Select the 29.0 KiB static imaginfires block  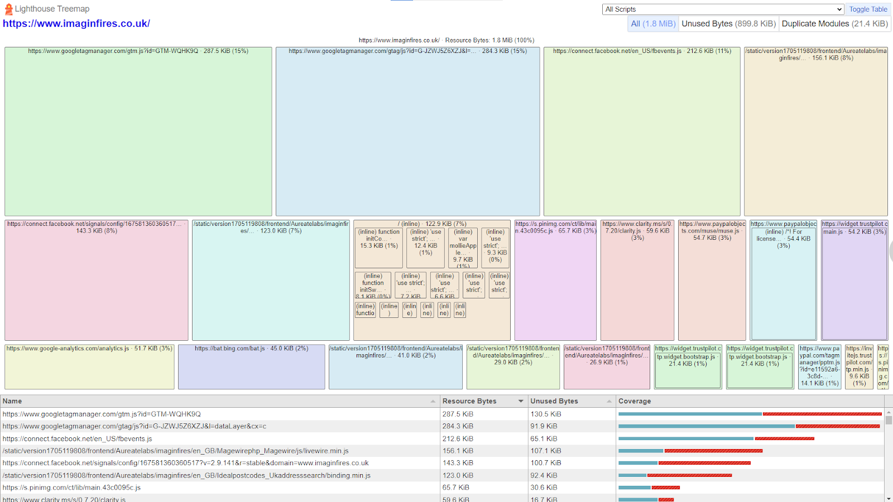coord(513,367)
